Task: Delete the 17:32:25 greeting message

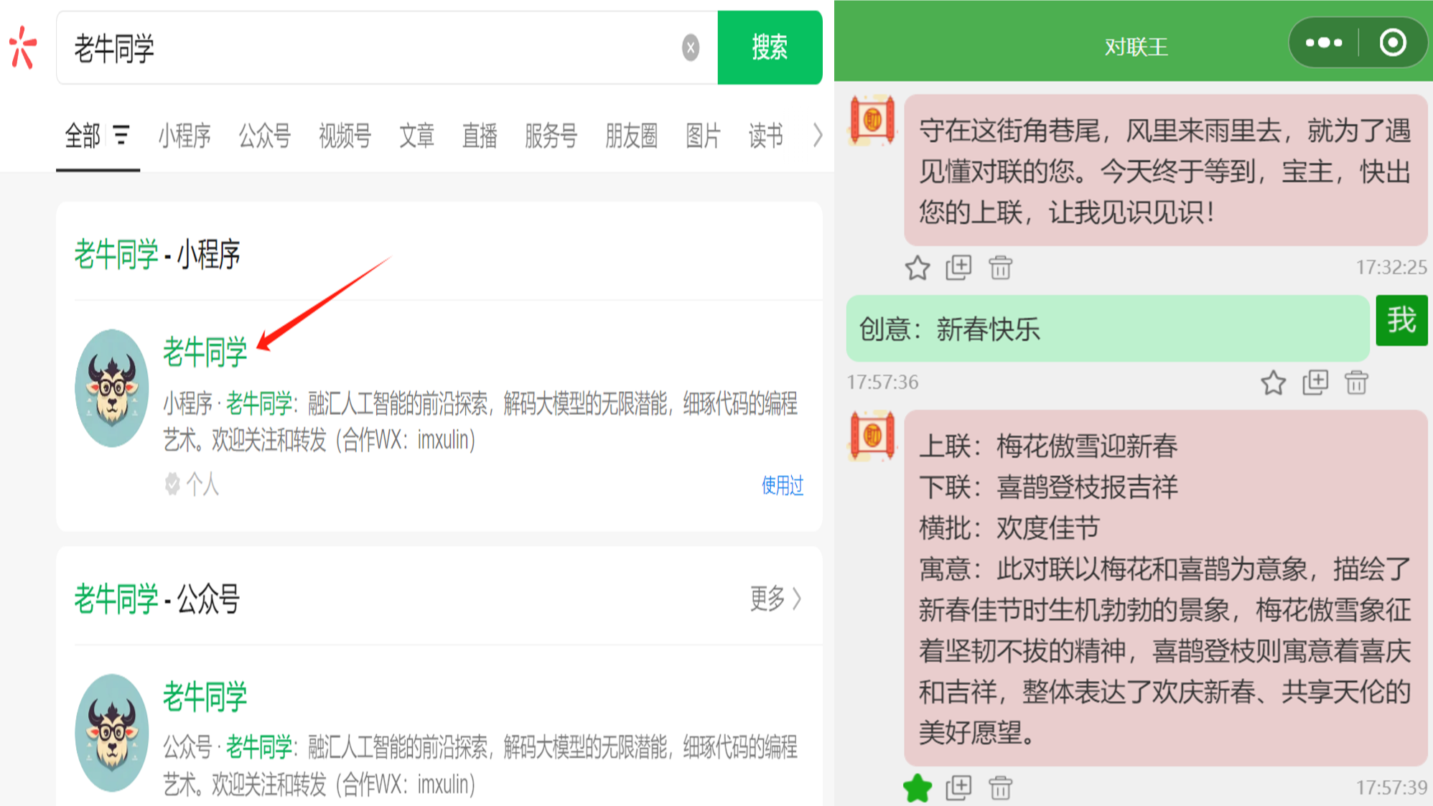Action: pos(1000,268)
